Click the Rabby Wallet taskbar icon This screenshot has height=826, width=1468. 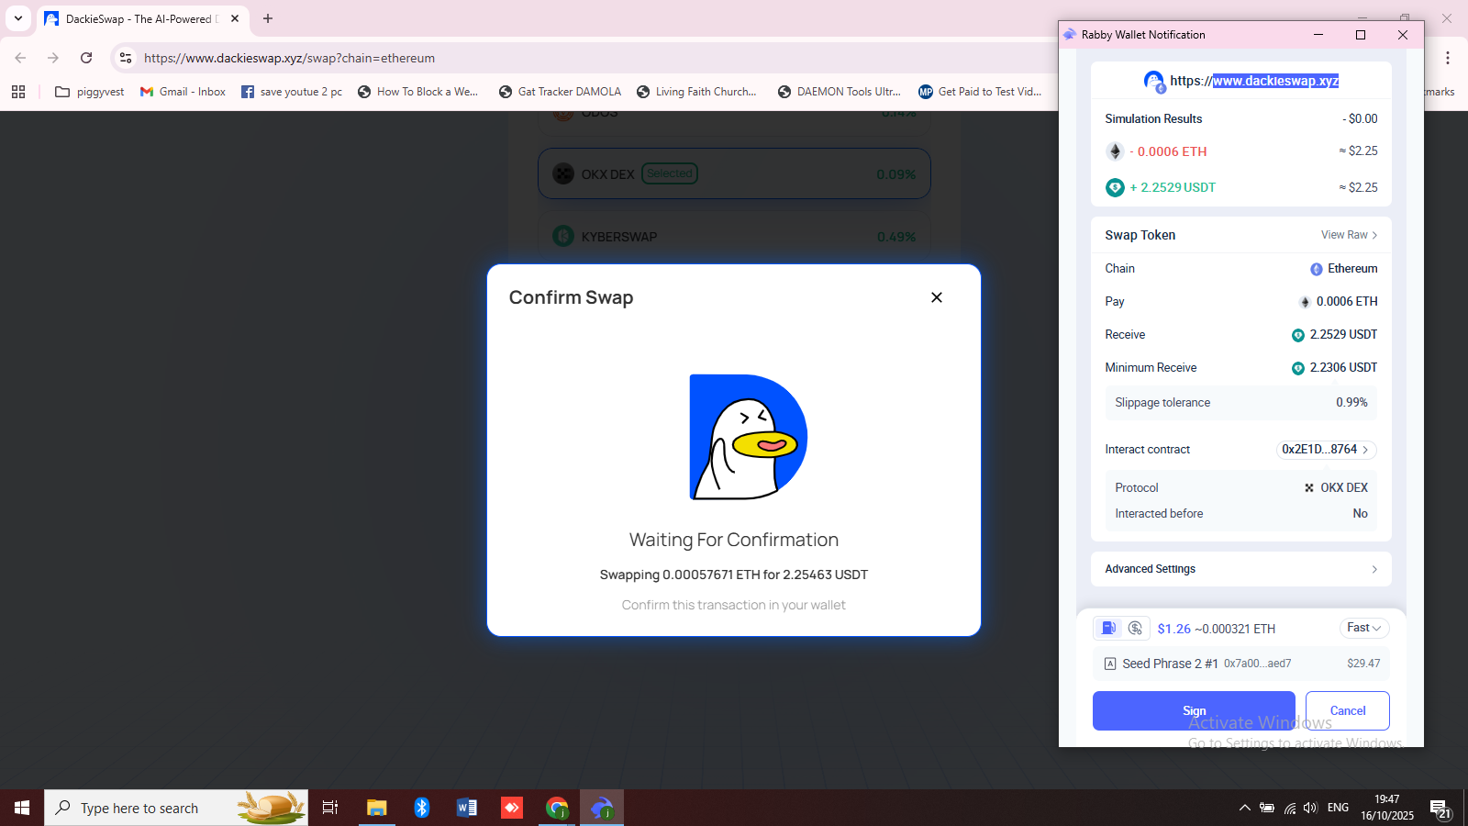pyautogui.click(x=601, y=808)
